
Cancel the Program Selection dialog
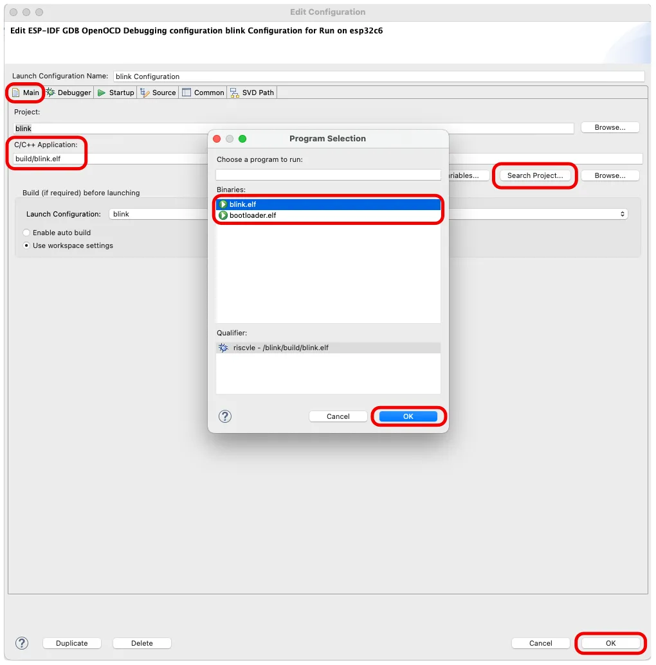[x=338, y=416]
